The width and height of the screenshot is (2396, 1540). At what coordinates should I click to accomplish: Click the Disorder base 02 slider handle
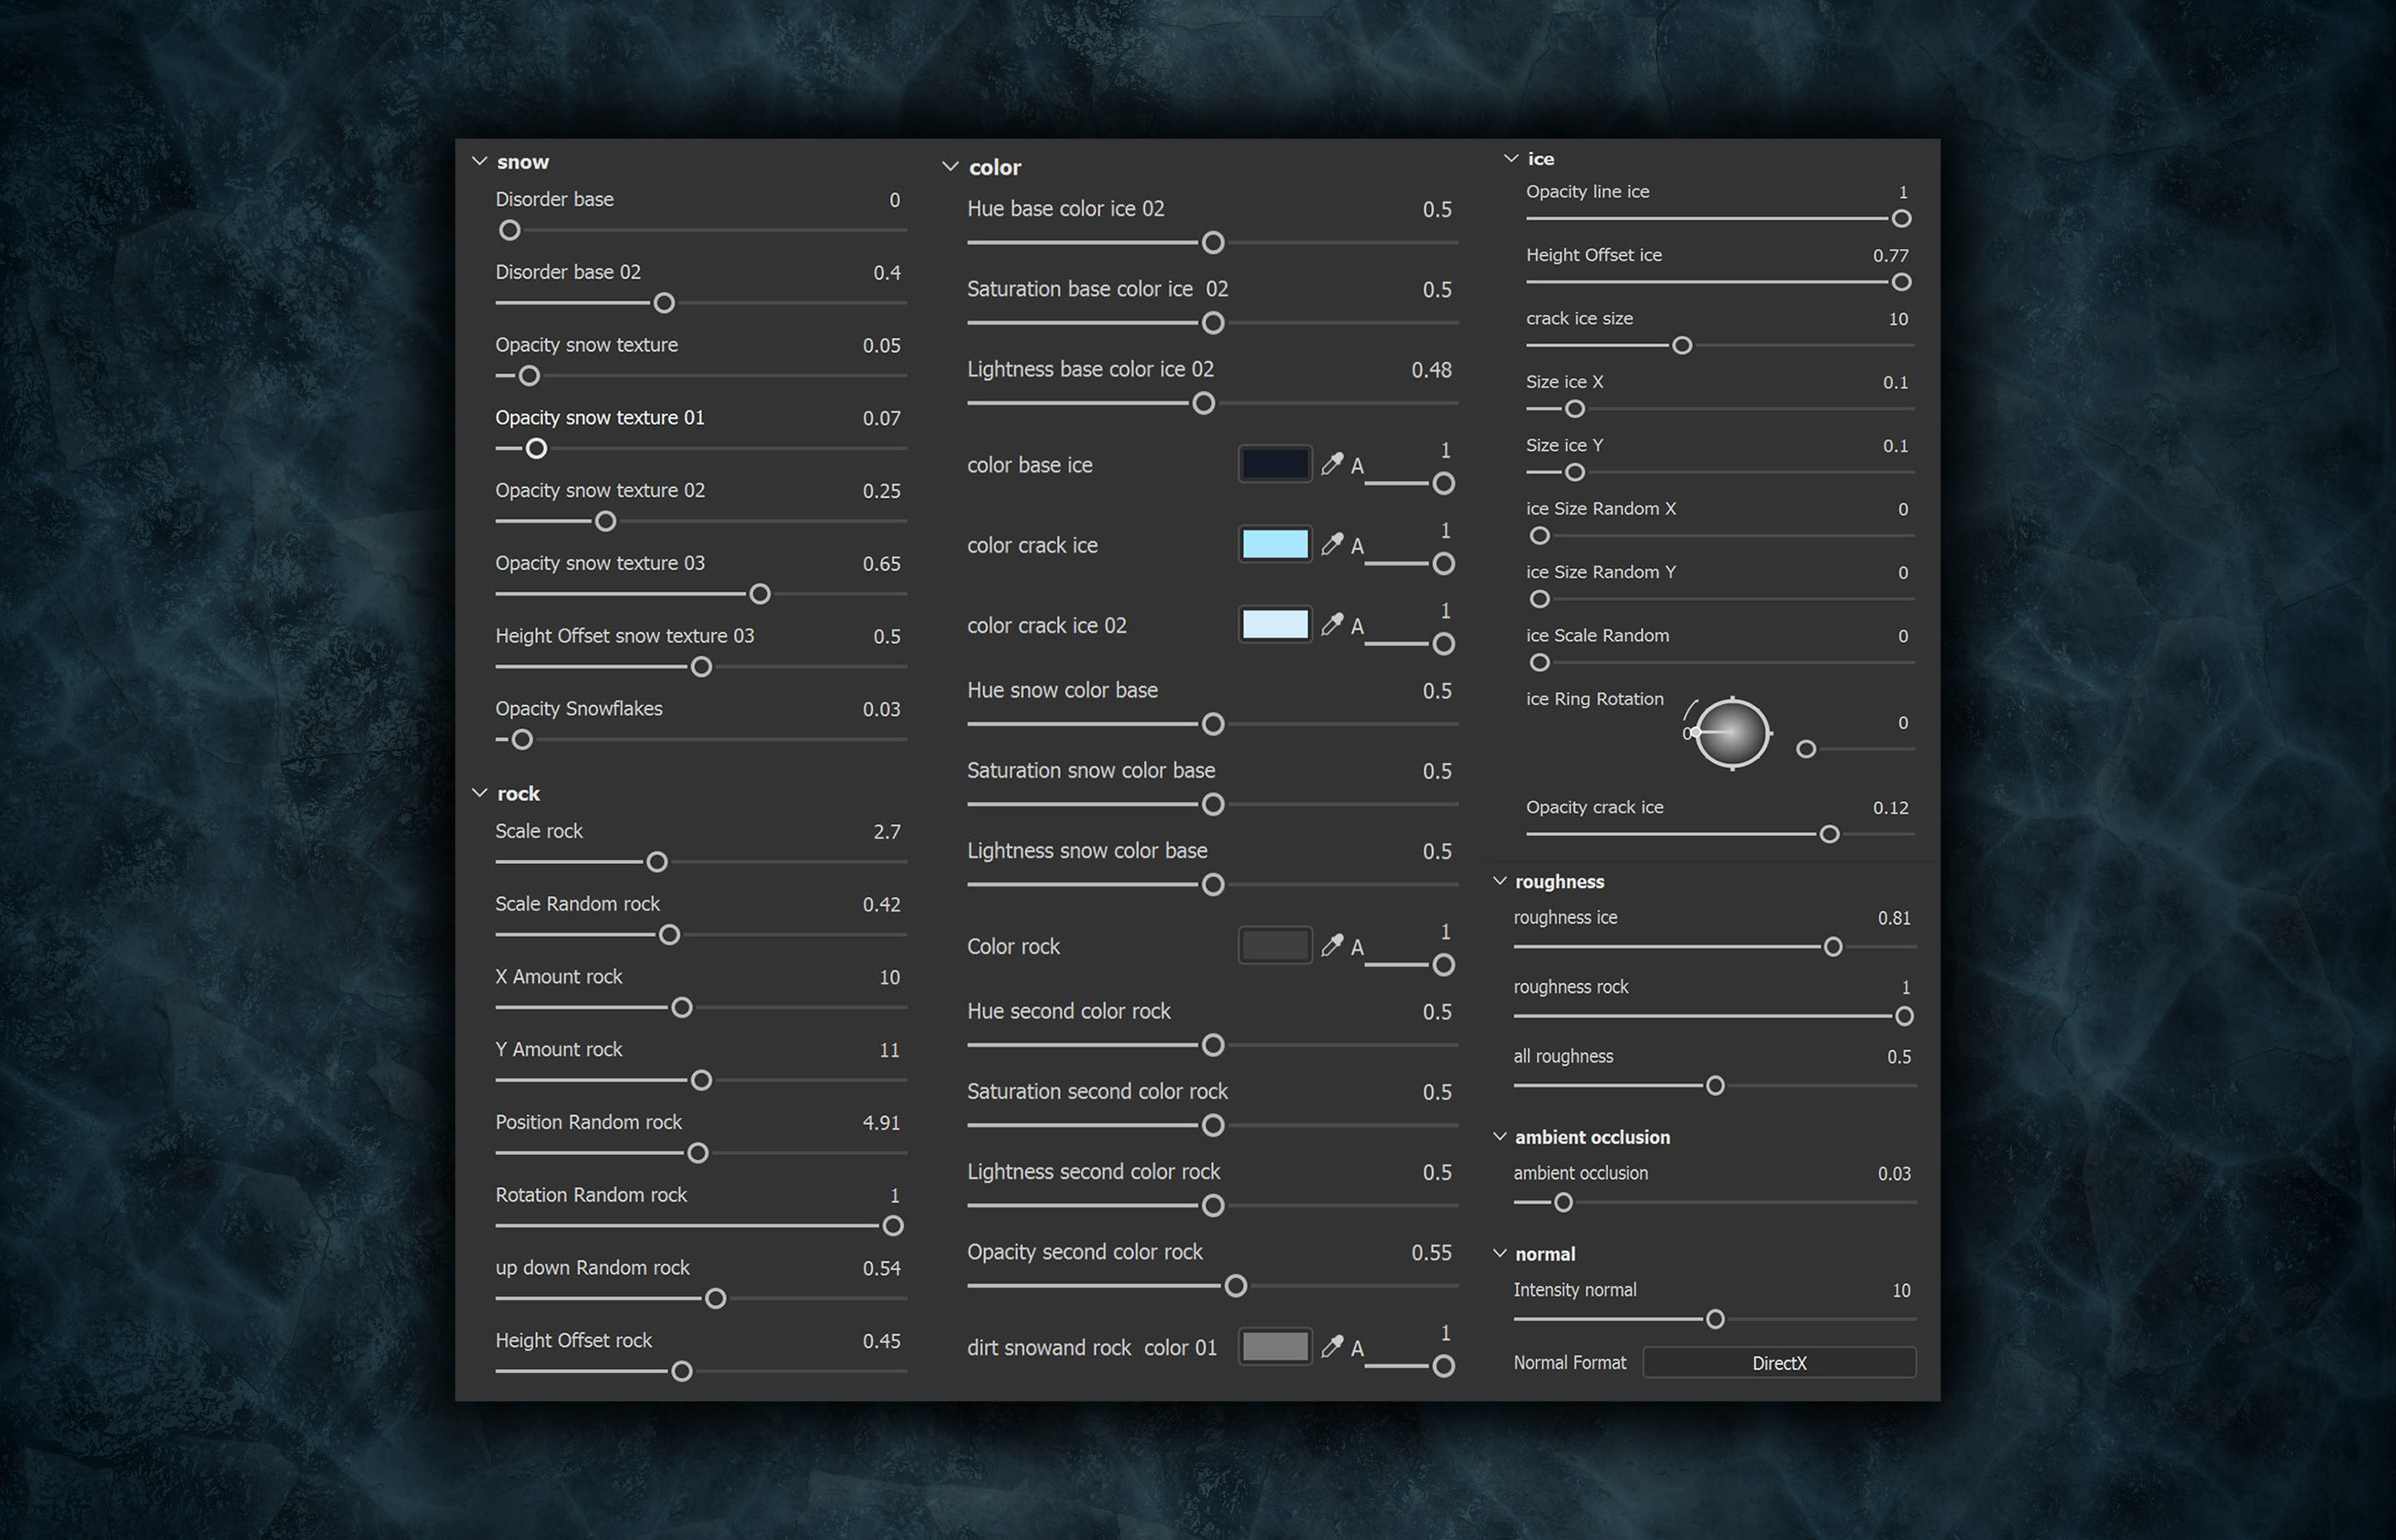click(664, 303)
